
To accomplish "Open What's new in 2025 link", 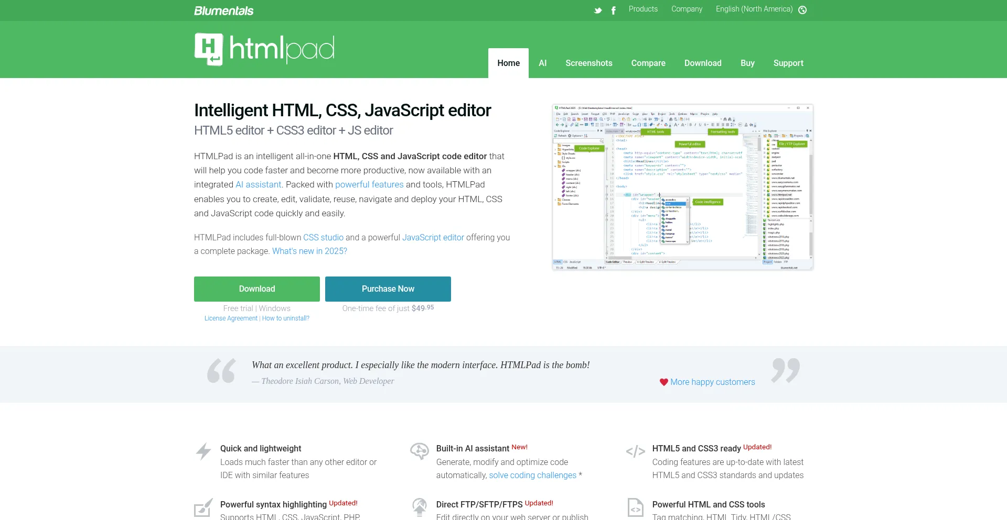I will 309,251.
